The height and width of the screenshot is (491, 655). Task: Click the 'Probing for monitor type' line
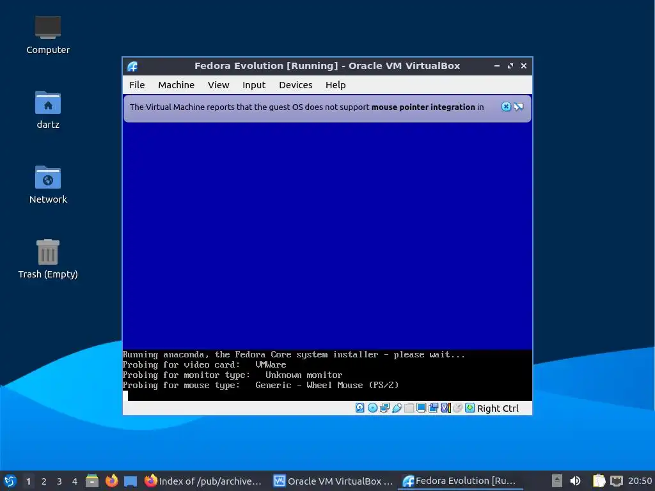coord(232,375)
